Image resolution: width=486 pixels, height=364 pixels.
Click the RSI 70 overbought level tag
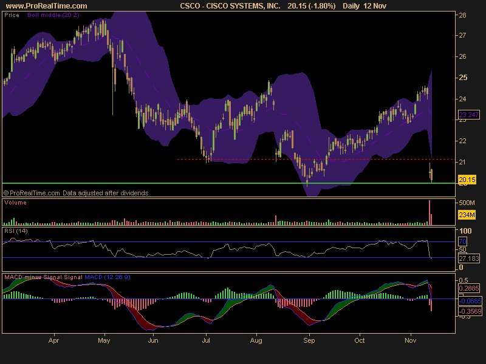(462, 241)
